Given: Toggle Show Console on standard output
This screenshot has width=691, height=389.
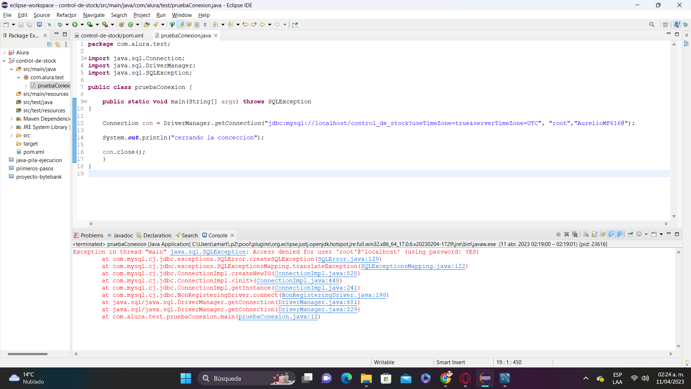Looking at the screenshot, I should tap(611, 234).
